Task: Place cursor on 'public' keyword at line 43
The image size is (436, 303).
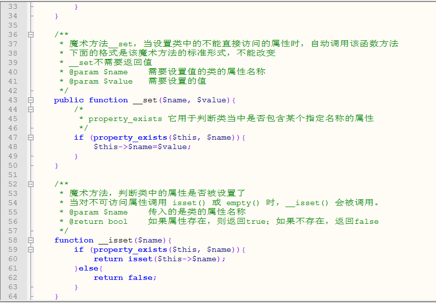Action: point(69,100)
